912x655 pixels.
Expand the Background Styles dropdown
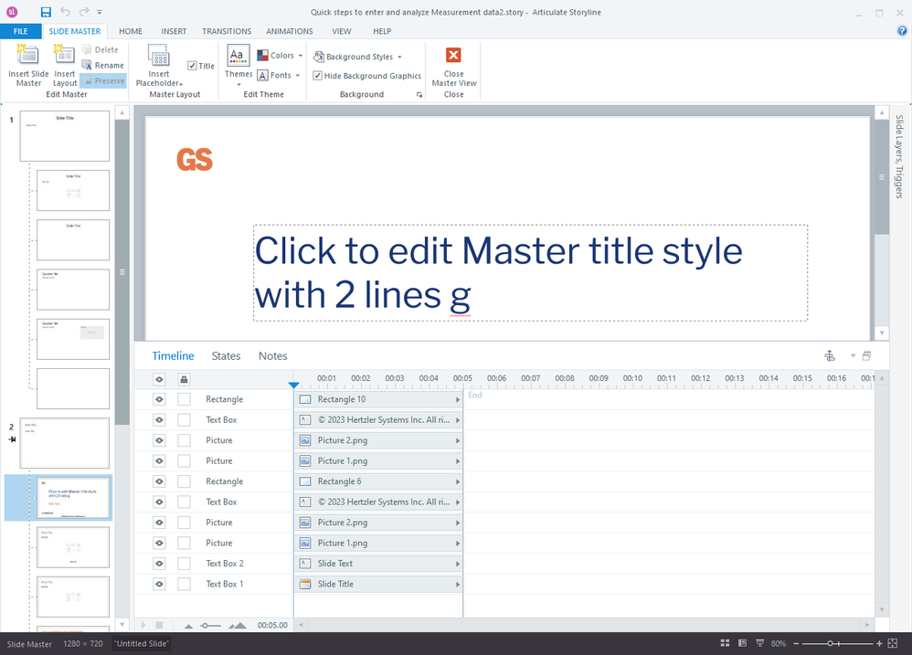357,57
